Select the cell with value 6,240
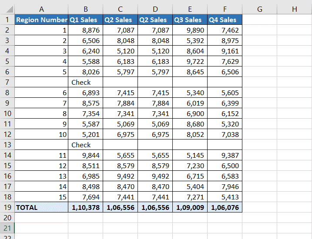The image size is (312, 239). pyautogui.click(x=86, y=51)
